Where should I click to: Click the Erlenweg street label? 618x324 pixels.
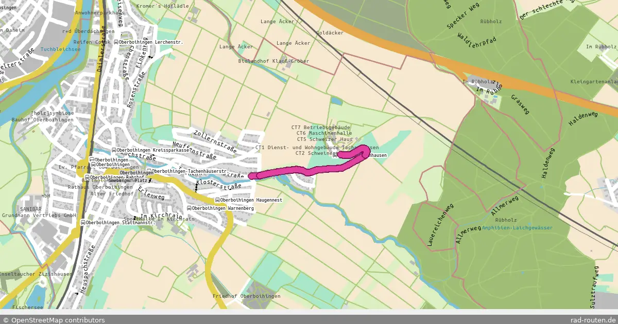click(x=151, y=194)
